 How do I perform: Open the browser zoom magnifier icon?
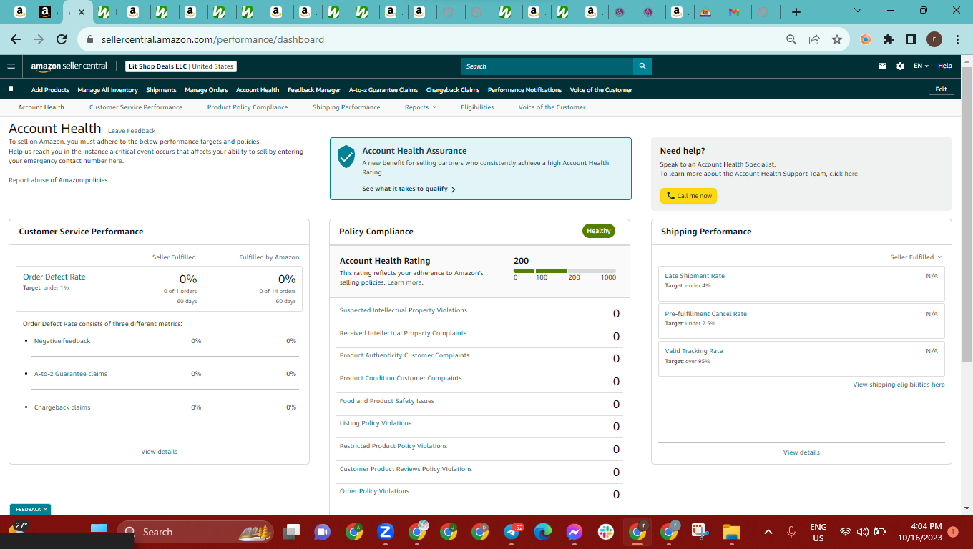coord(791,40)
